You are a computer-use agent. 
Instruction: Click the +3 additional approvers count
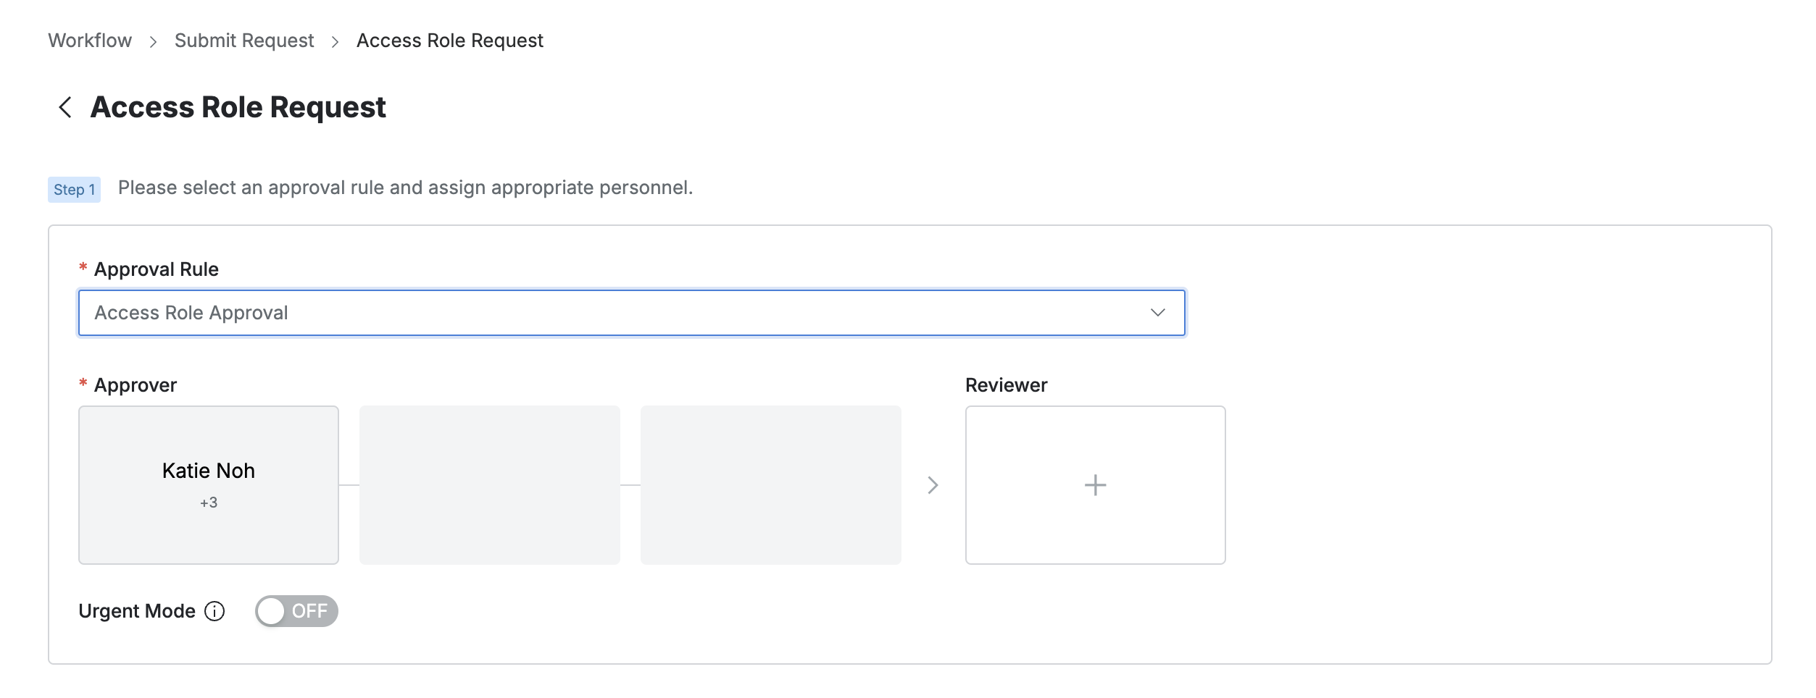(209, 503)
